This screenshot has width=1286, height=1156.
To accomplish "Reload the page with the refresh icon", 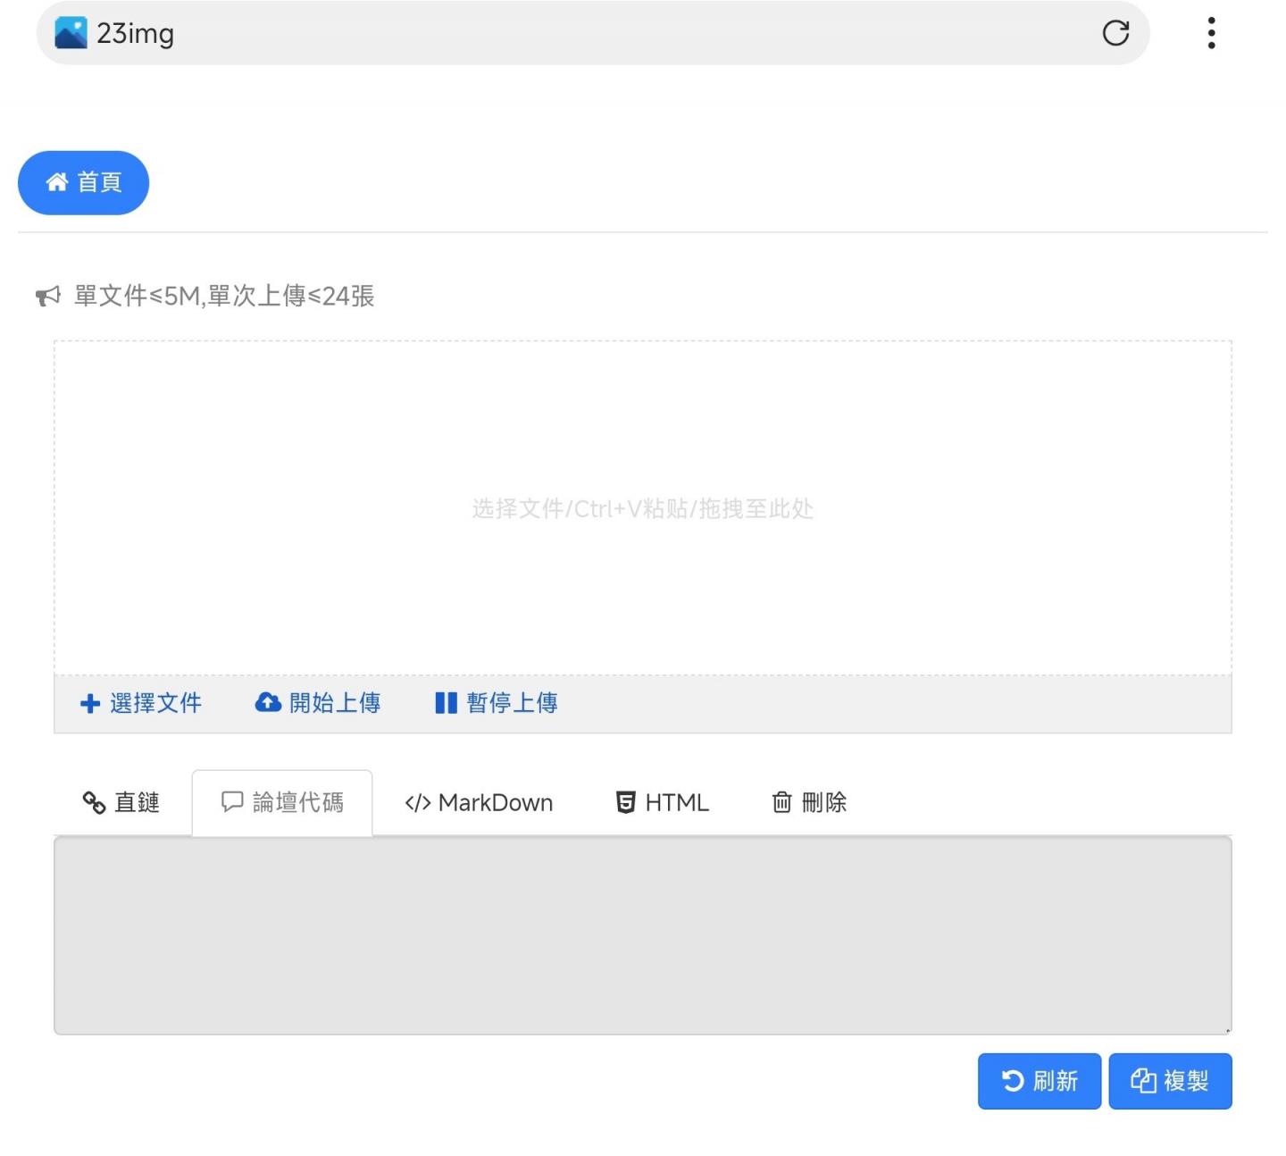I will (x=1115, y=33).
